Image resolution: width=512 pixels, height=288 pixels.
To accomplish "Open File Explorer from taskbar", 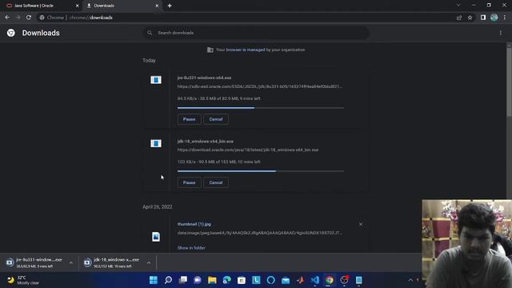I will [x=212, y=280].
